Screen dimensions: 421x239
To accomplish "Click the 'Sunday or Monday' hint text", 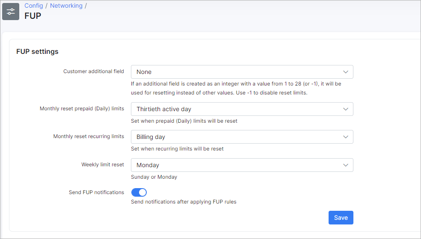I will (x=154, y=177).
